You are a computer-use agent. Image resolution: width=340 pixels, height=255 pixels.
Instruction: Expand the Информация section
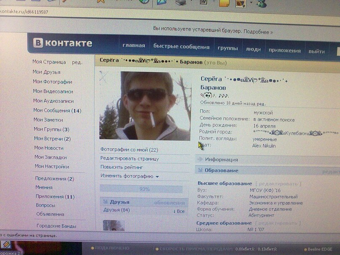[221, 160]
